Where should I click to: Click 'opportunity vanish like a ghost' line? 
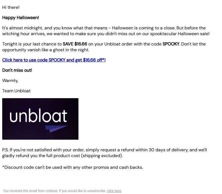point(46,50)
